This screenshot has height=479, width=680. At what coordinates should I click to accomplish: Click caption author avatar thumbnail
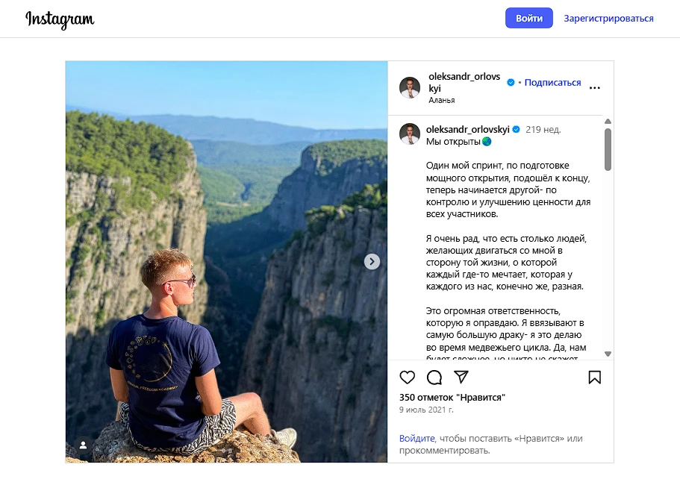click(x=410, y=134)
